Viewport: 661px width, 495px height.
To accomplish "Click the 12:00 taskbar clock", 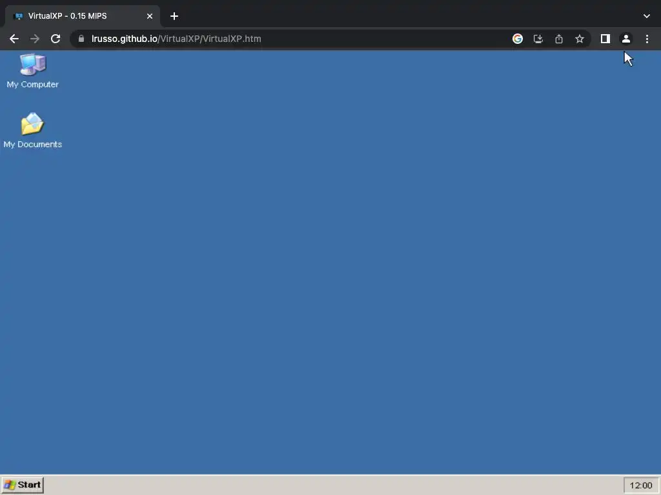I will pos(641,485).
